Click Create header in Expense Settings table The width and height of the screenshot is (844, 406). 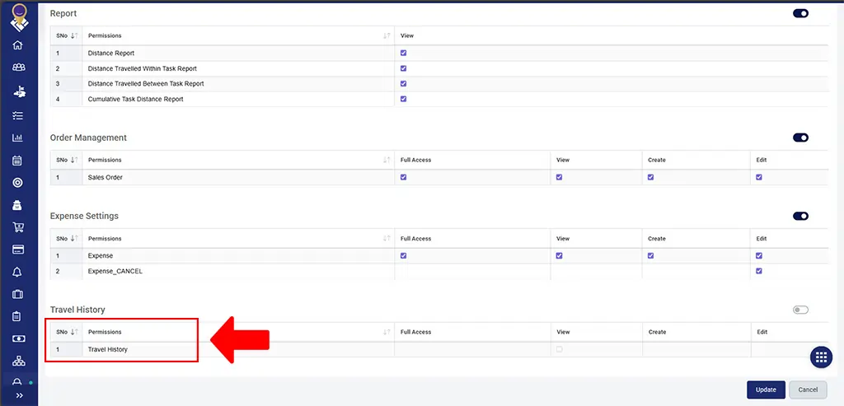click(x=657, y=238)
